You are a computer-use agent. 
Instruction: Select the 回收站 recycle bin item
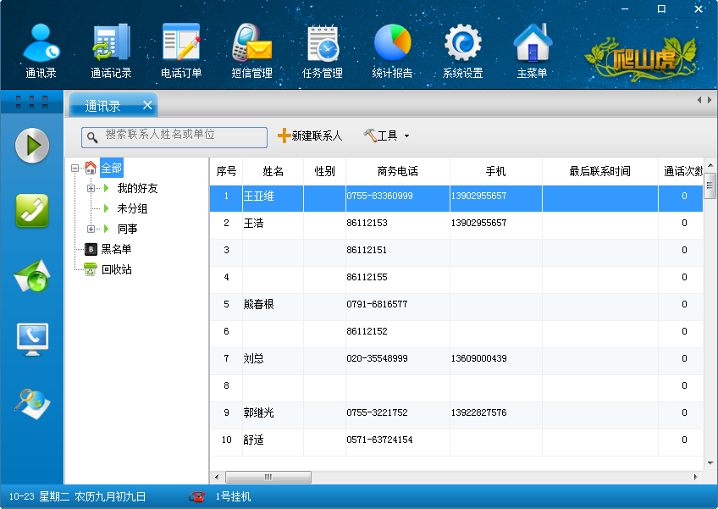116,269
